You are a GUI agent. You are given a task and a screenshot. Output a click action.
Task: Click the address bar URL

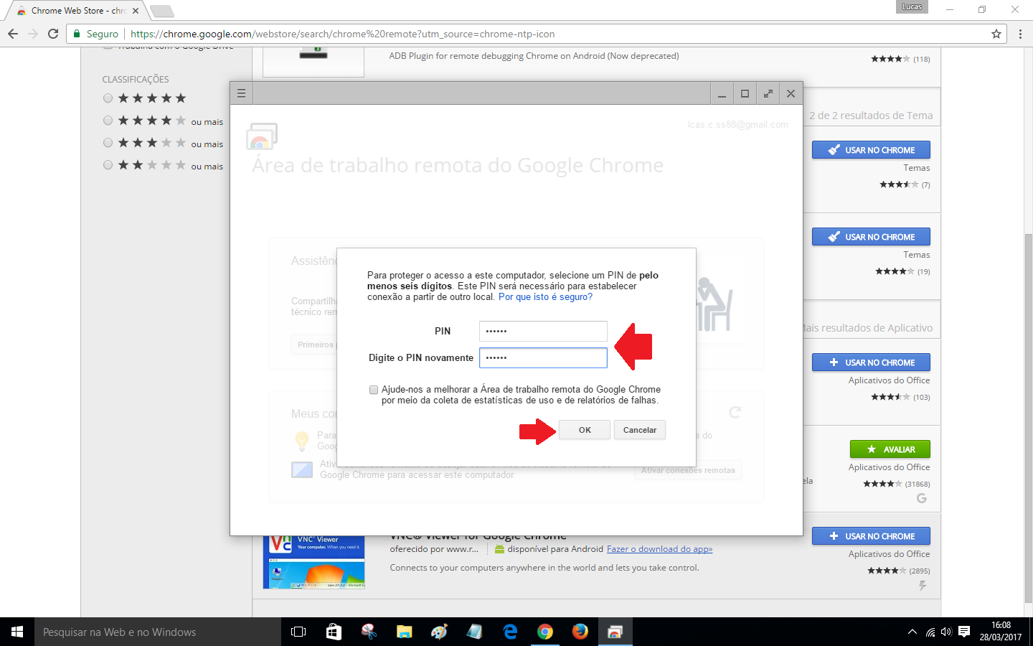tap(342, 34)
